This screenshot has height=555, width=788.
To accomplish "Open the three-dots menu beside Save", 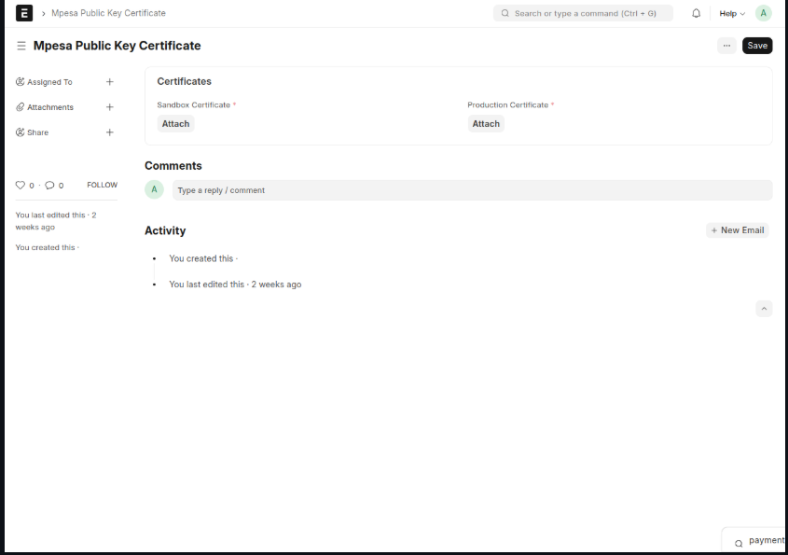I will (x=726, y=46).
